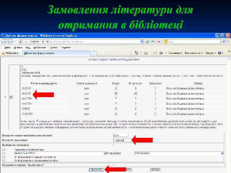
Task: Open Favorites with the star Избранное button
Action: 10,53
